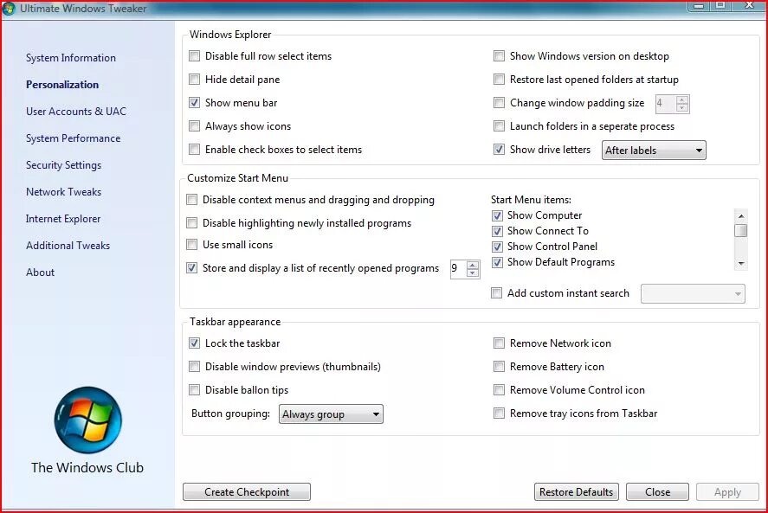This screenshot has height=513, width=768.
Task: Click the Ultimate Windows Tweaker title bar icon
Action: 9,9
